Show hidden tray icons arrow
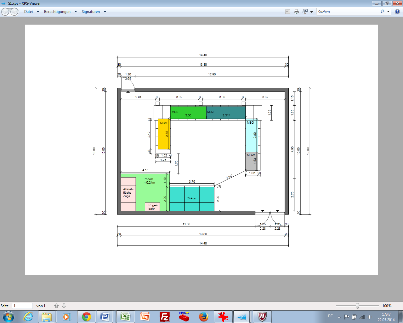The image size is (403, 323). tap(339, 317)
